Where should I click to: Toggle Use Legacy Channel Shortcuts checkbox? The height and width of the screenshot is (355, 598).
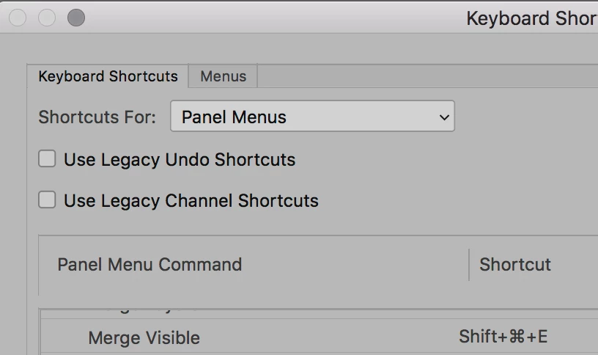[x=47, y=200]
